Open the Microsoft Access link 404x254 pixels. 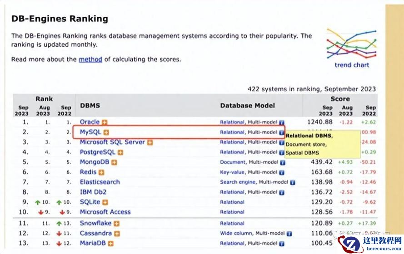(x=105, y=212)
